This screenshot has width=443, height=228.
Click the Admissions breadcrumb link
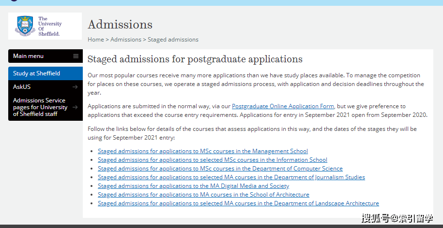tap(126, 40)
